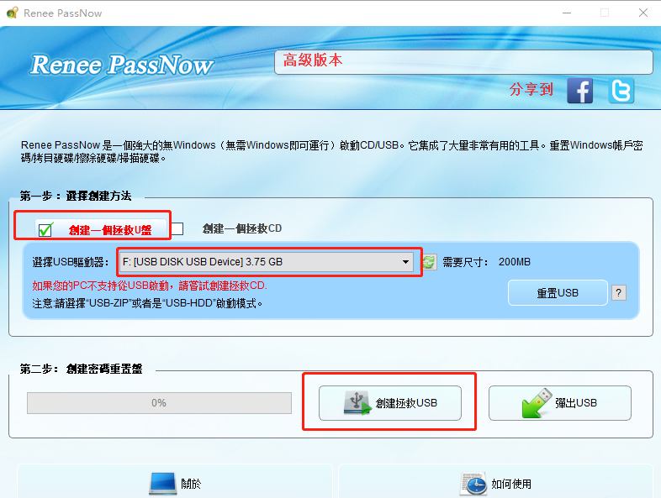Click the 分享到 text label
661x498 pixels.
pyautogui.click(x=531, y=89)
